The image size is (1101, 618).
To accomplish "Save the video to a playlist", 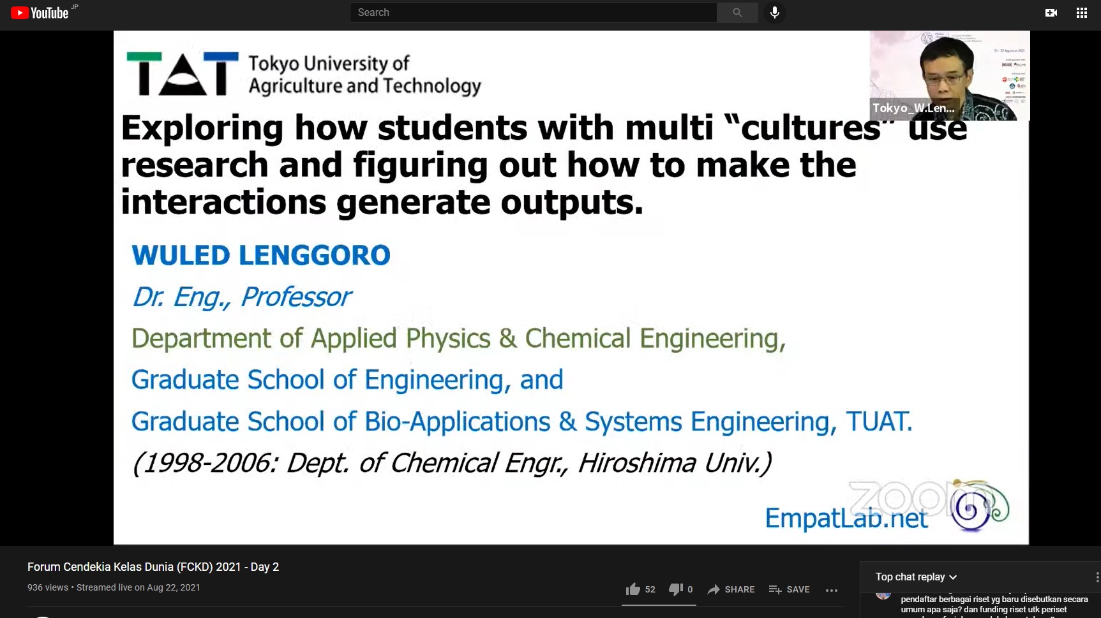I will 789,589.
